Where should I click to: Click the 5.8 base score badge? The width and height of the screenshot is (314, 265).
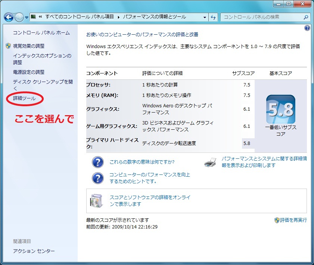280,109
